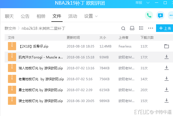Image resolution: width=173 pixels, height=116 pixels.
Task: Click the blue add-chat bubble icon
Action: pos(160,16)
